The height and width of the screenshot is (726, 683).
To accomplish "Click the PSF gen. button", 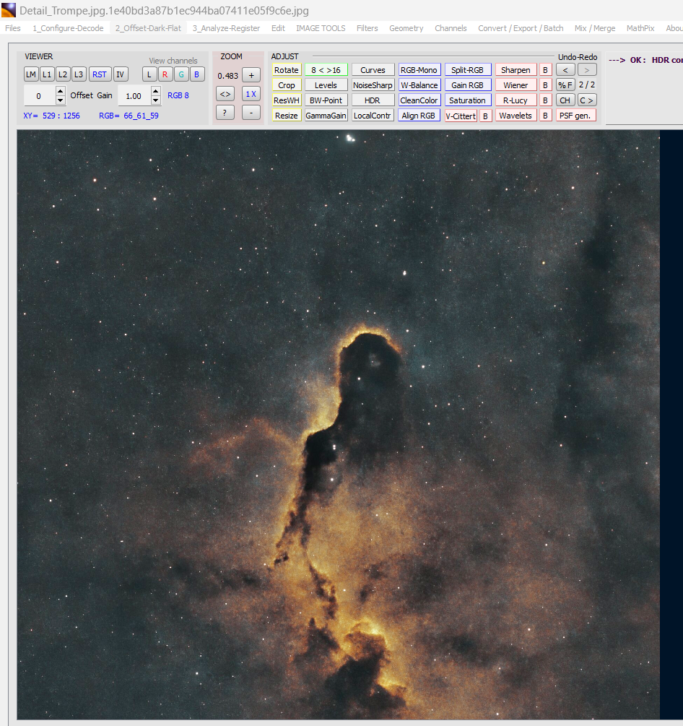I will tap(575, 116).
